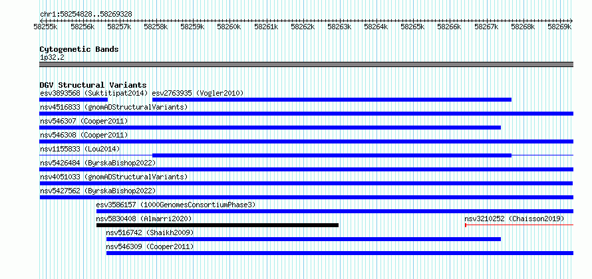Click the gray 1p32.2 cytogenetic band bar
Screen dimensions: 592x279
coord(306,64)
